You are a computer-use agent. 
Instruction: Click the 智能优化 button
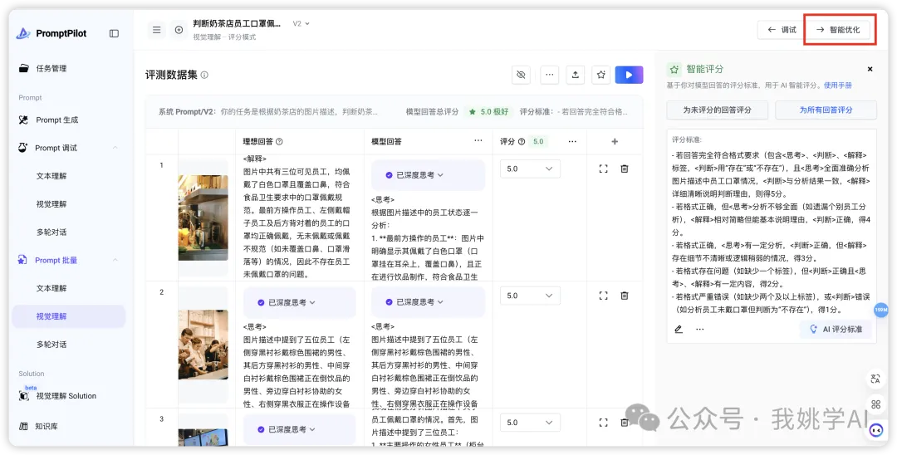coord(840,30)
